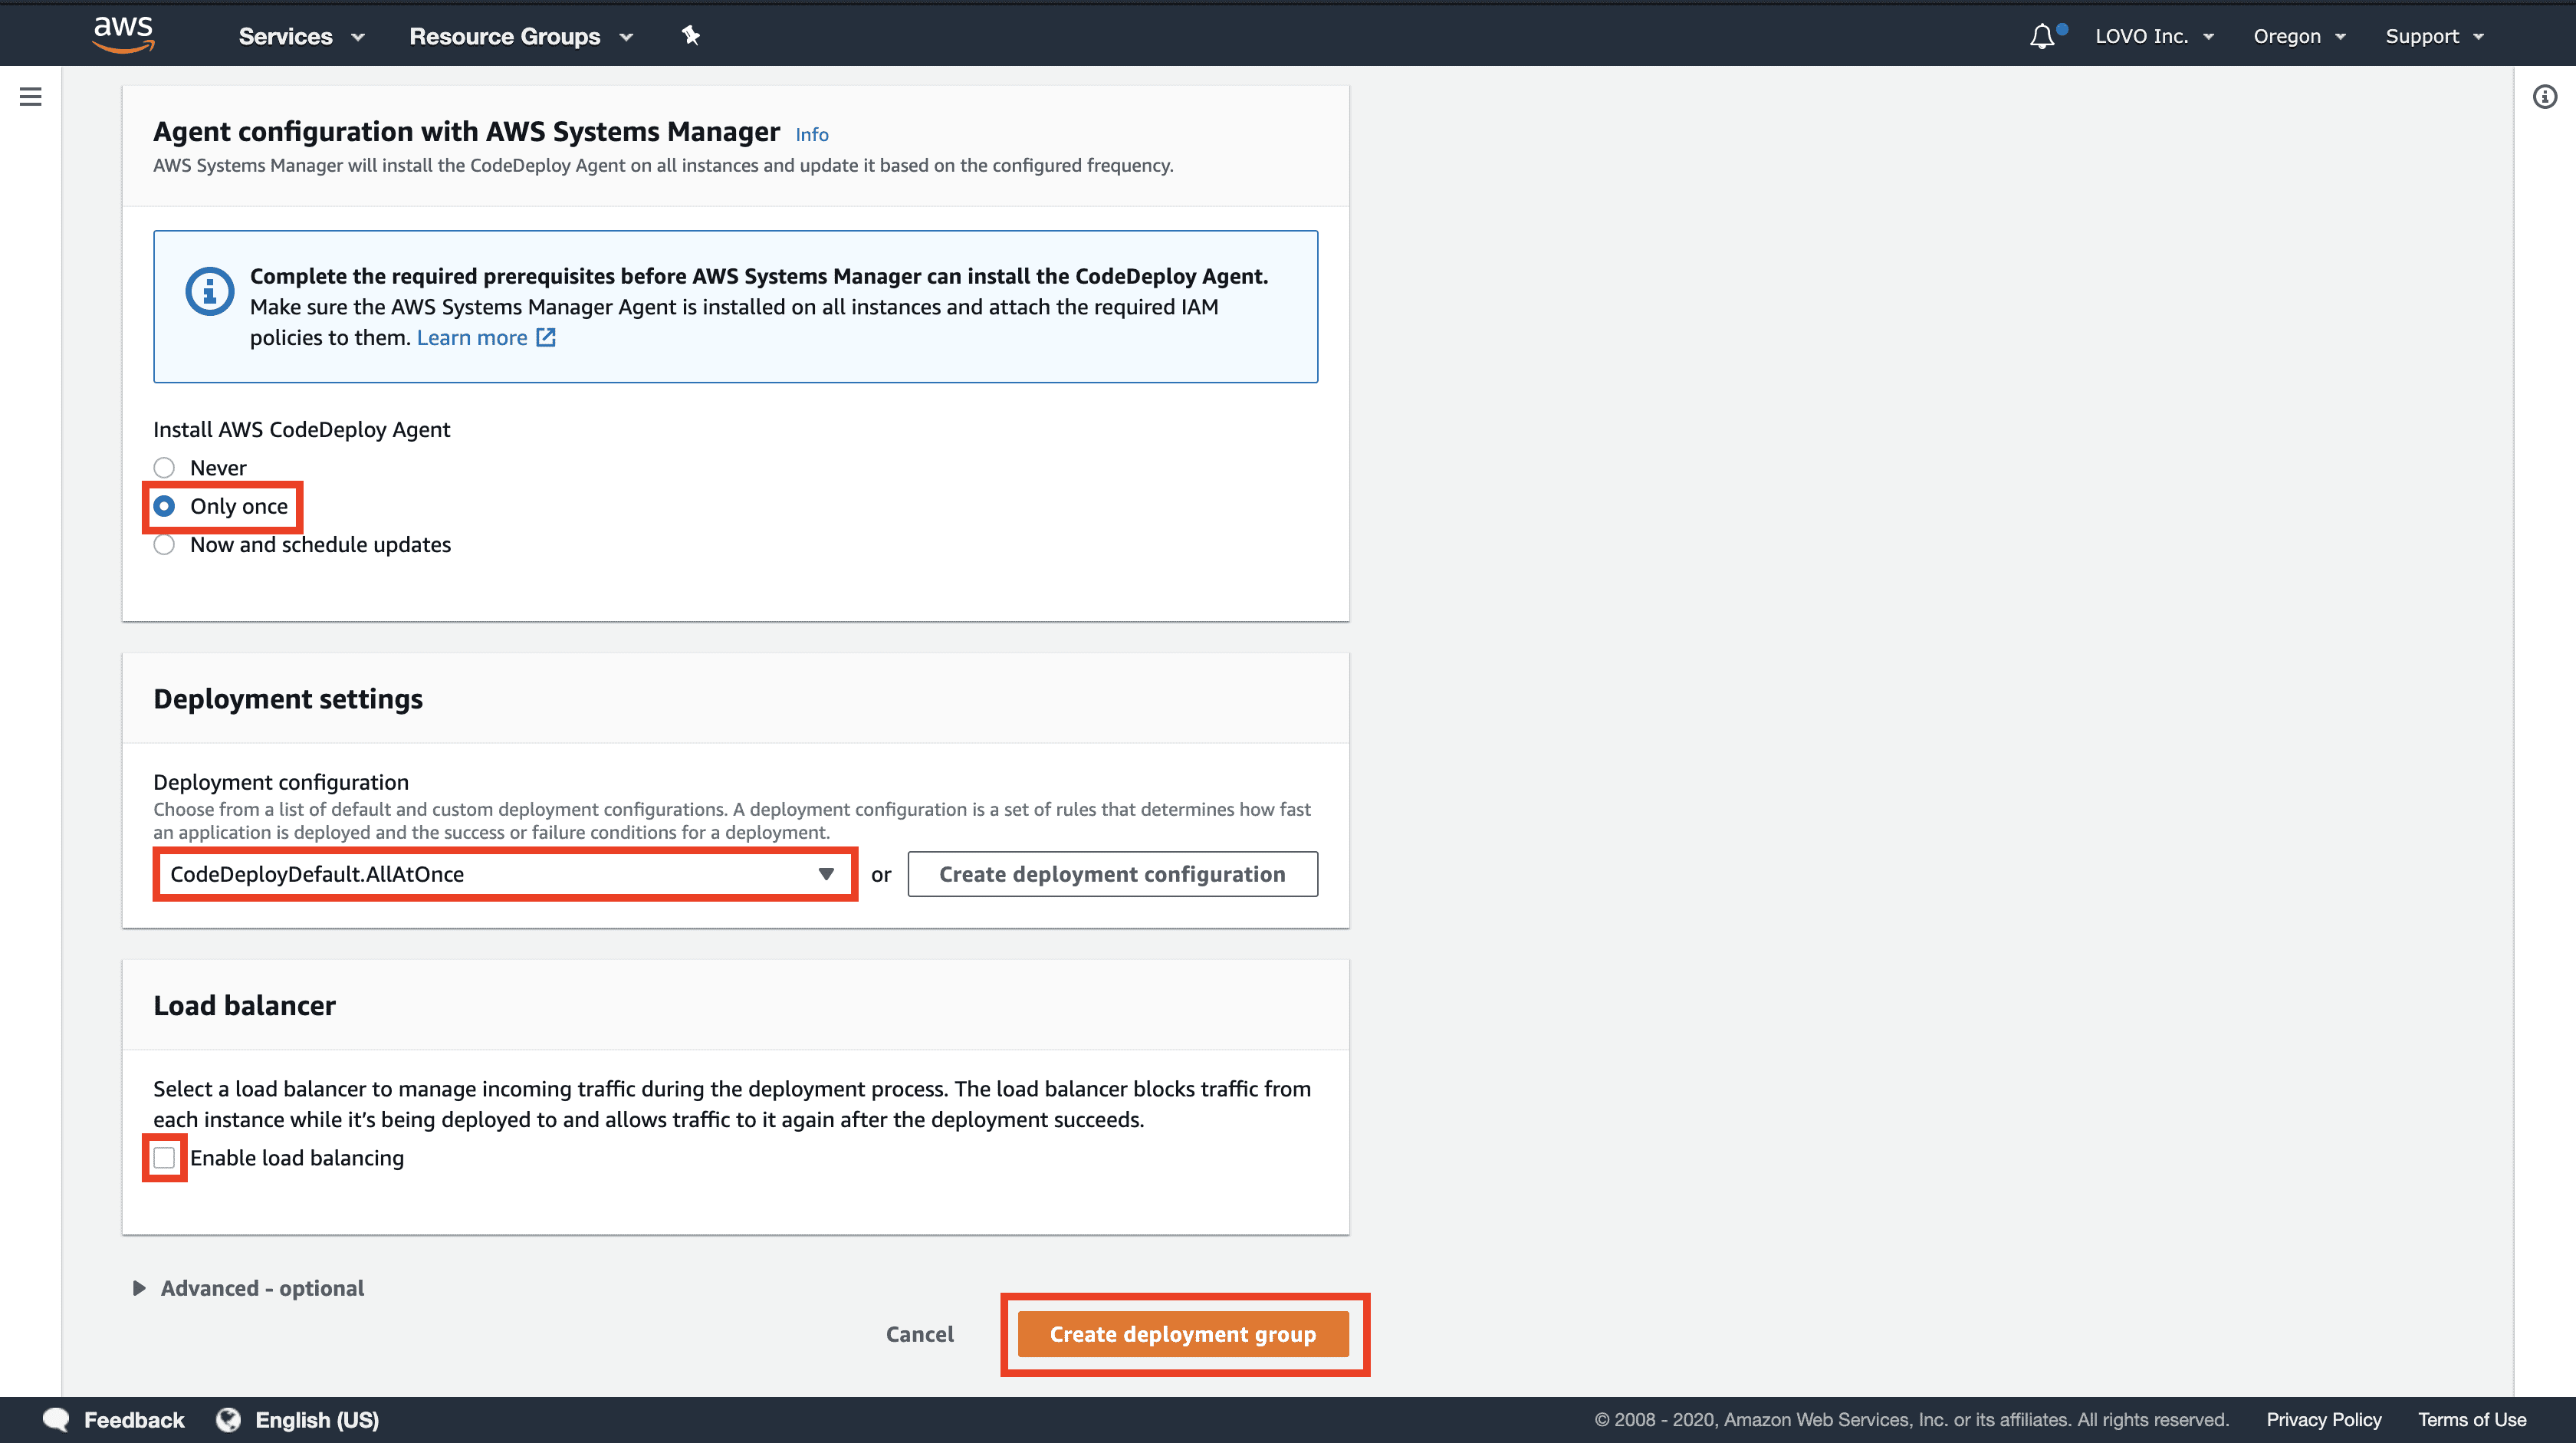Select the Only once radio button
This screenshot has width=2576, height=1443.
pos(165,506)
